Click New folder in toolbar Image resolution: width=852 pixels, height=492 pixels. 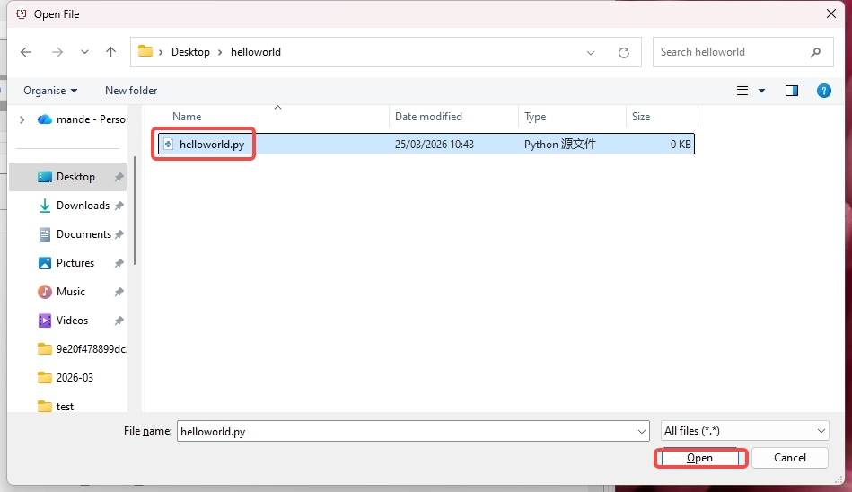pyautogui.click(x=131, y=91)
